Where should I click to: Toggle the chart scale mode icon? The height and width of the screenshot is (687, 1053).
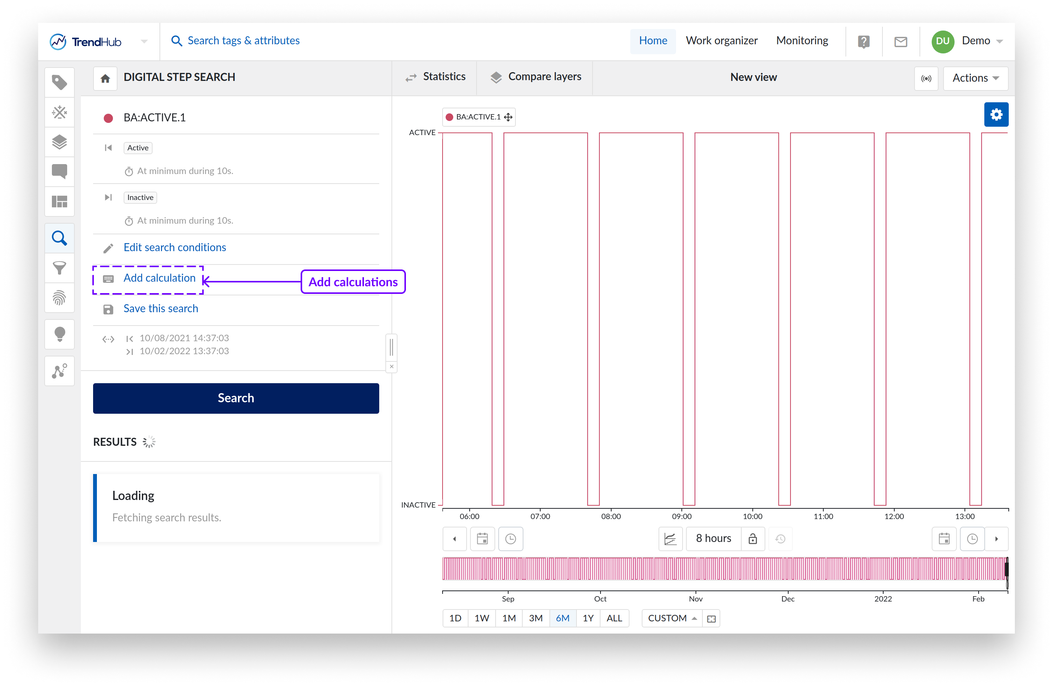[x=670, y=538]
